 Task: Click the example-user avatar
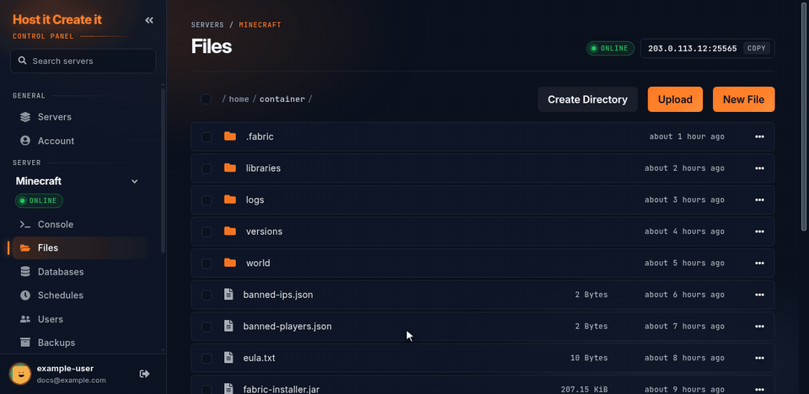coord(20,374)
